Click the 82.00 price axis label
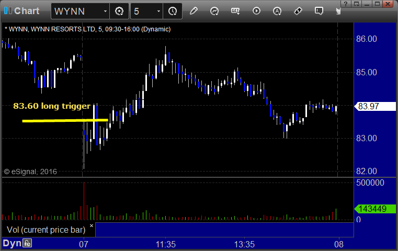Image resolution: width=398 pixels, height=251 pixels. [367, 172]
